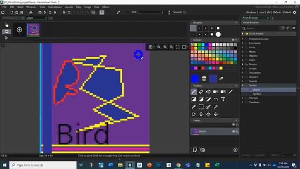This screenshot has height=169, width=300.
Task: Click the Clean build icon
Action: point(55,13)
